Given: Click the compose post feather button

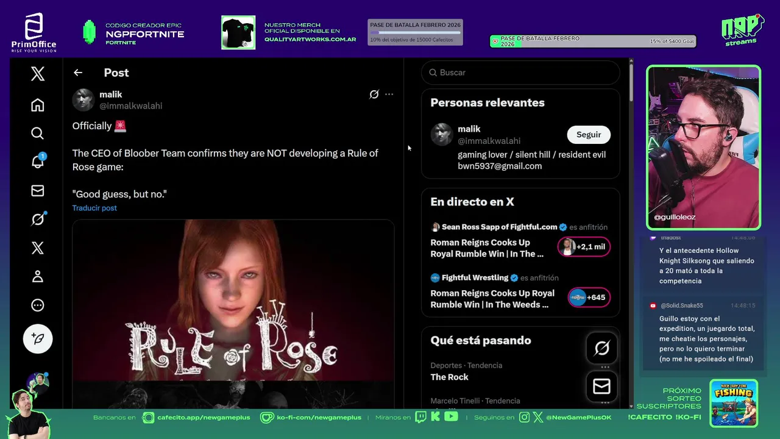Looking at the screenshot, I should pos(38,338).
